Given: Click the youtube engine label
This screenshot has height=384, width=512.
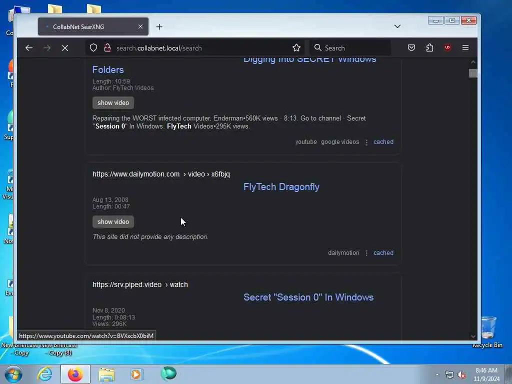Looking at the screenshot, I should (306, 141).
